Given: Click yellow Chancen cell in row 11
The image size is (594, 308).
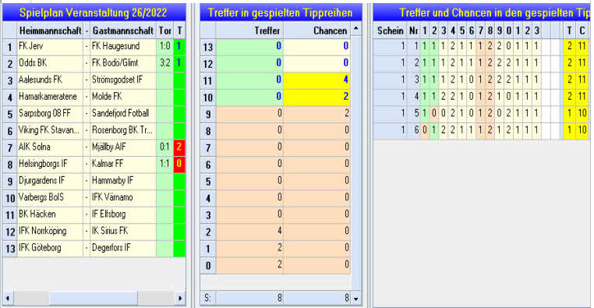Looking at the screenshot, I should (x=317, y=80).
